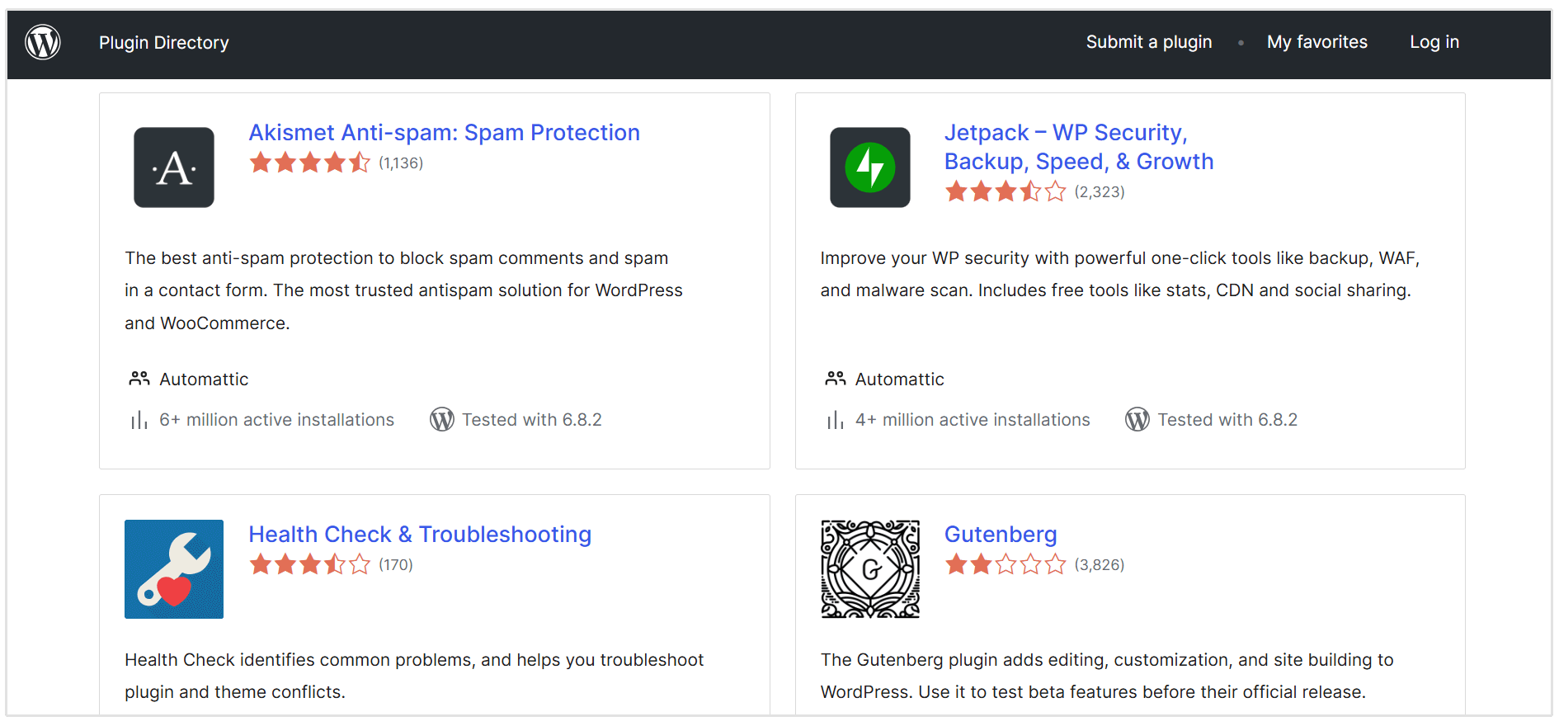This screenshot has height=726, width=1559.
Task: Click Log in
Action: coord(1434,42)
